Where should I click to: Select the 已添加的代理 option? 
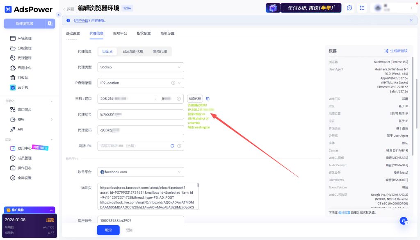click(133, 51)
